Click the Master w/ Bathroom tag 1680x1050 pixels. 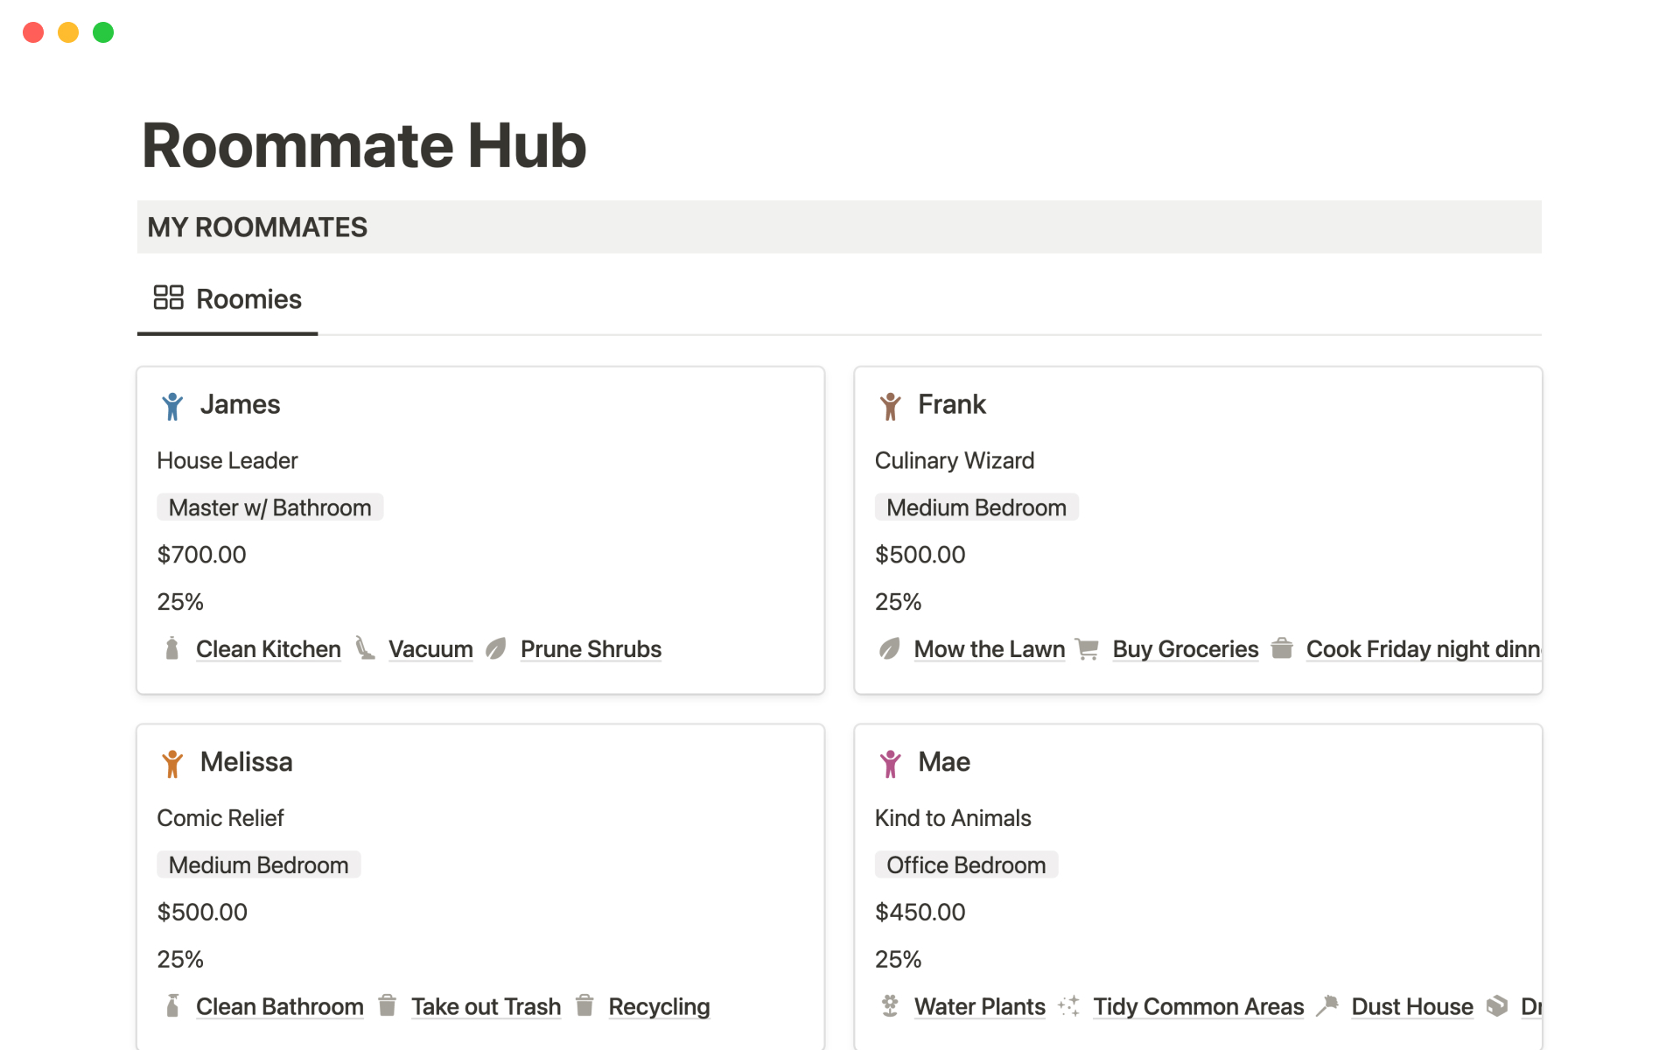point(269,507)
